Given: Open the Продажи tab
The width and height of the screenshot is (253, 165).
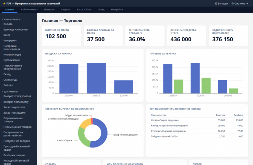Looking at the screenshot, I should point(49,9).
